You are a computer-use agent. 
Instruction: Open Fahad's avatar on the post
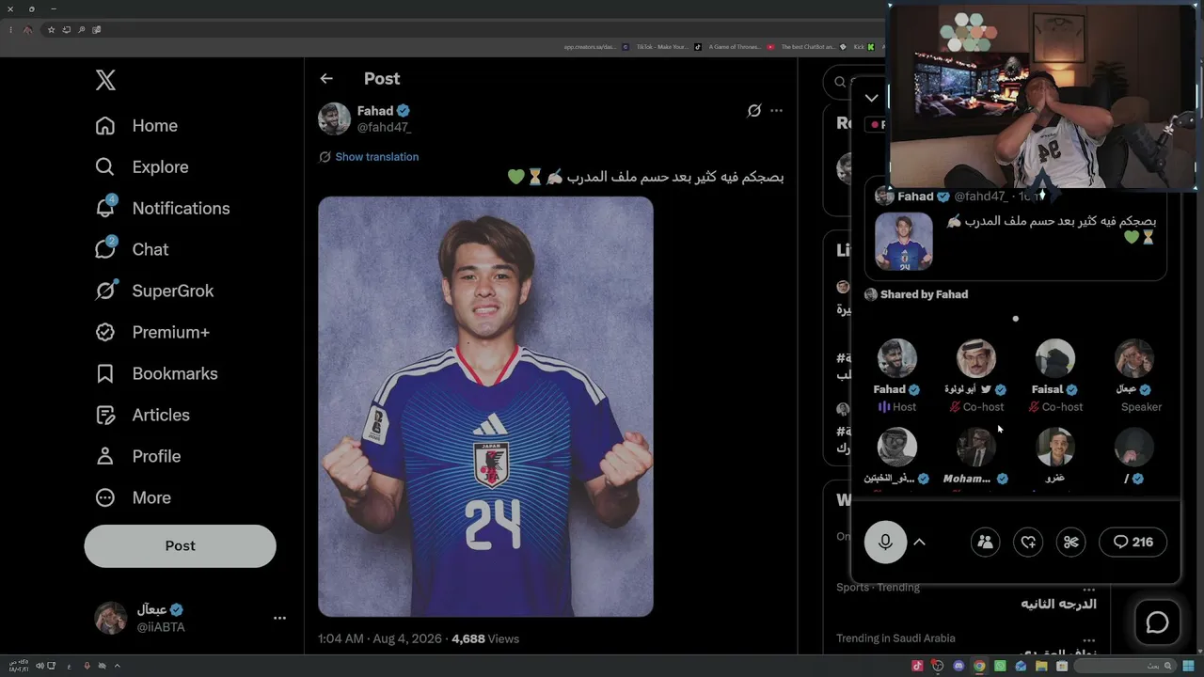coord(334,118)
